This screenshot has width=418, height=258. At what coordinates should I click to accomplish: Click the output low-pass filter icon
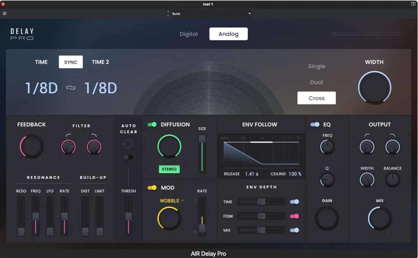click(393, 135)
